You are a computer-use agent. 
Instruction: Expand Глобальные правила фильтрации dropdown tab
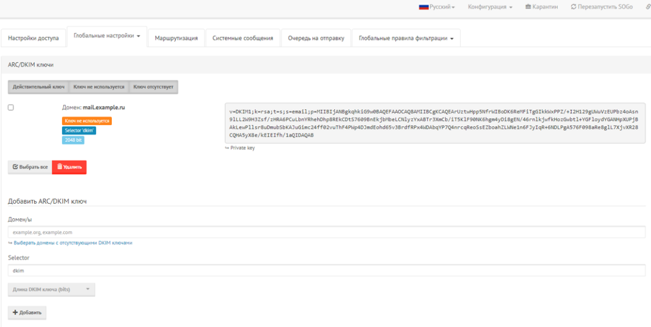point(406,38)
